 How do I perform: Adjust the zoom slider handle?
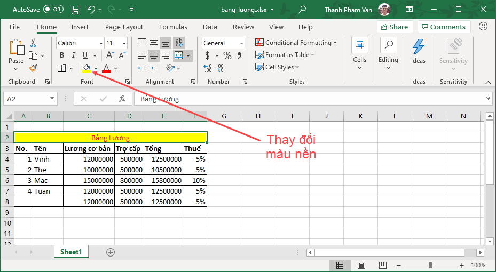coord(430,265)
